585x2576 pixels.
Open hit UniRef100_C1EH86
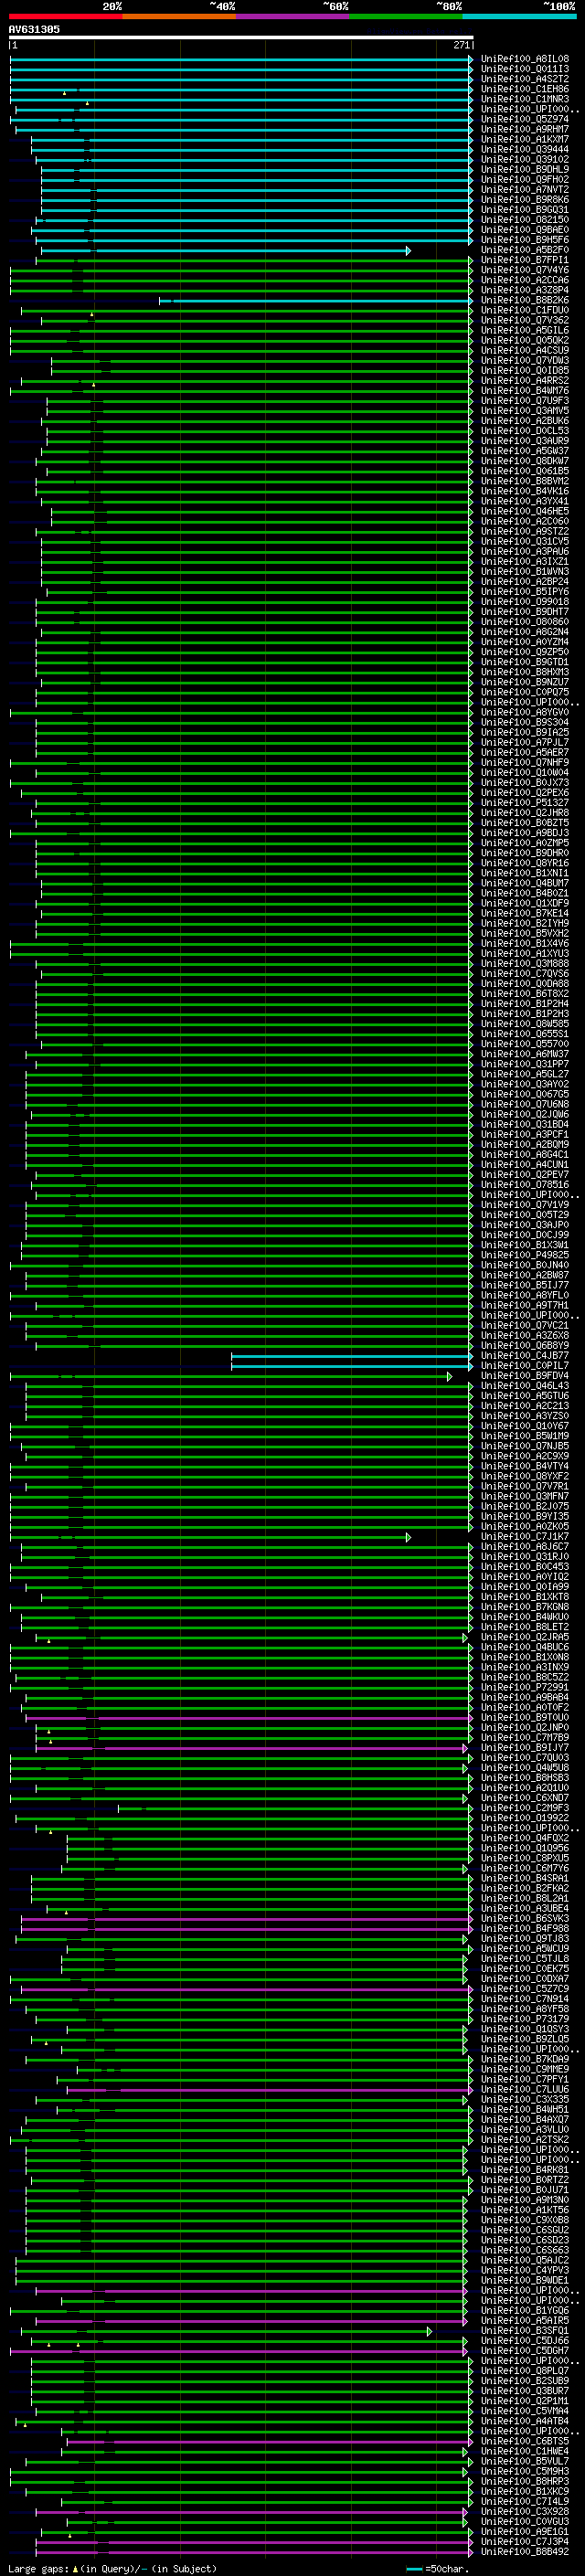point(524,89)
